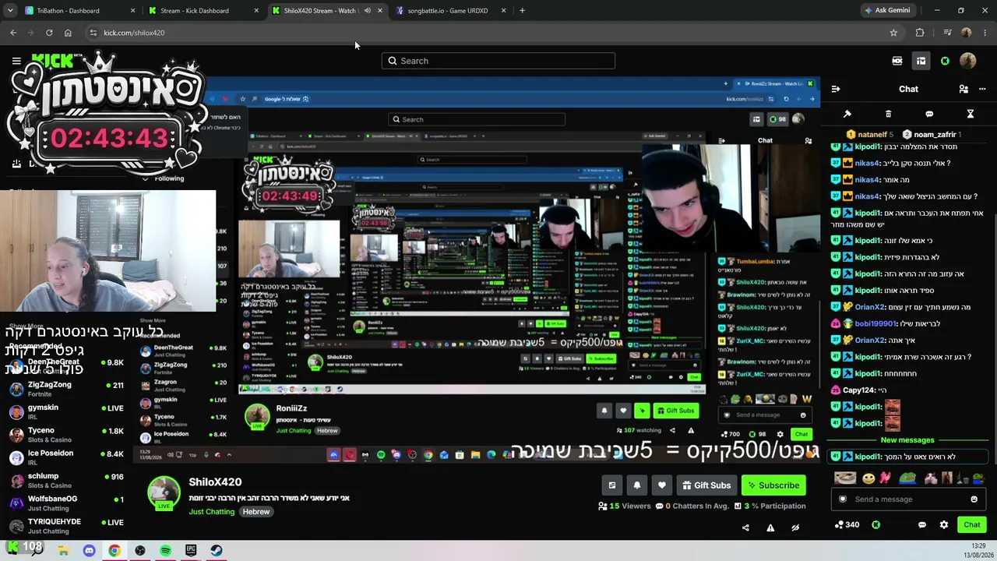Click the theatre mode icon in Kick header

pos(897,61)
